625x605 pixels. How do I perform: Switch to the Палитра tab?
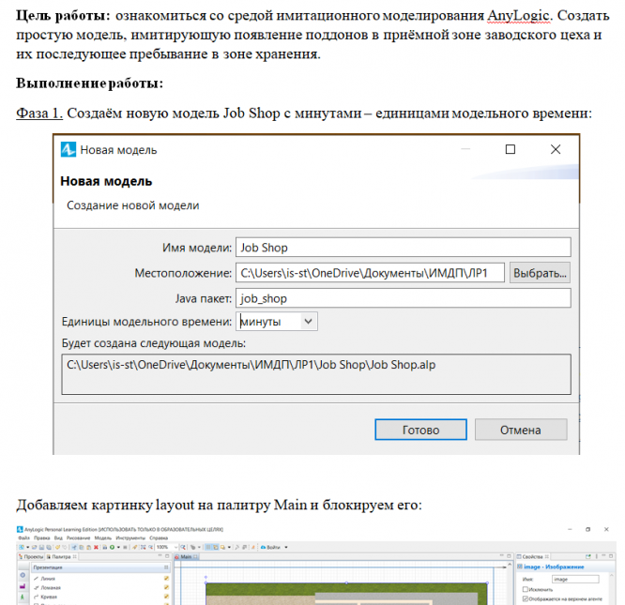click(61, 556)
